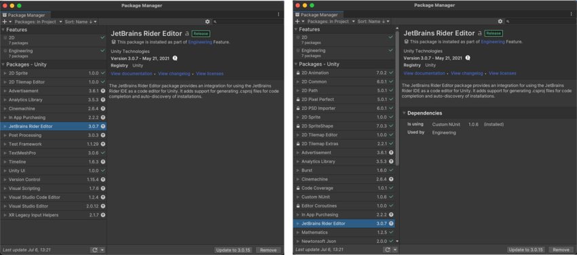Select Visual Studio Code Editor package
This screenshot has width=577, height=255.
[54, 197]
